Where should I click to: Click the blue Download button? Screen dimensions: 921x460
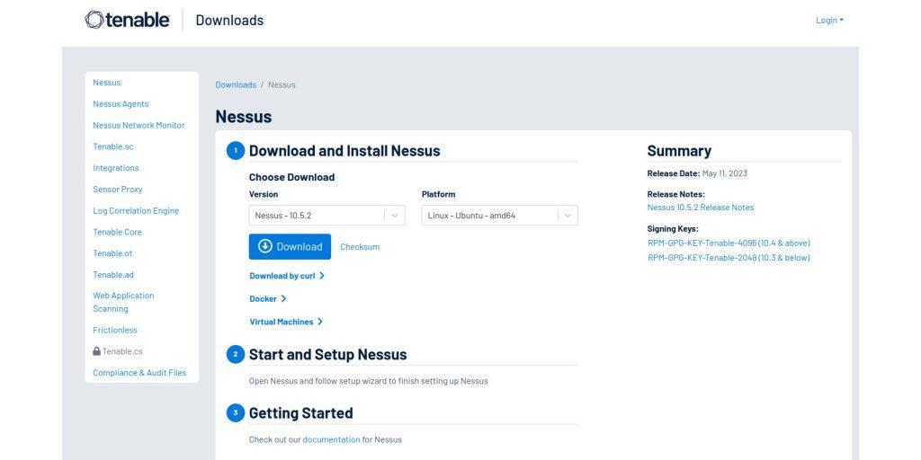(x=290, y=246)
